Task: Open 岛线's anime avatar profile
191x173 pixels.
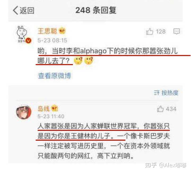Action: point(24,112)
